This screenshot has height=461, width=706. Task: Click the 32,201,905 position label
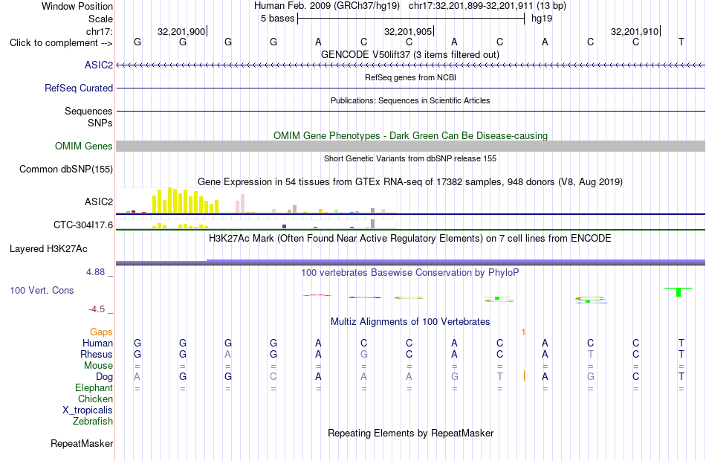coord(408,31)
